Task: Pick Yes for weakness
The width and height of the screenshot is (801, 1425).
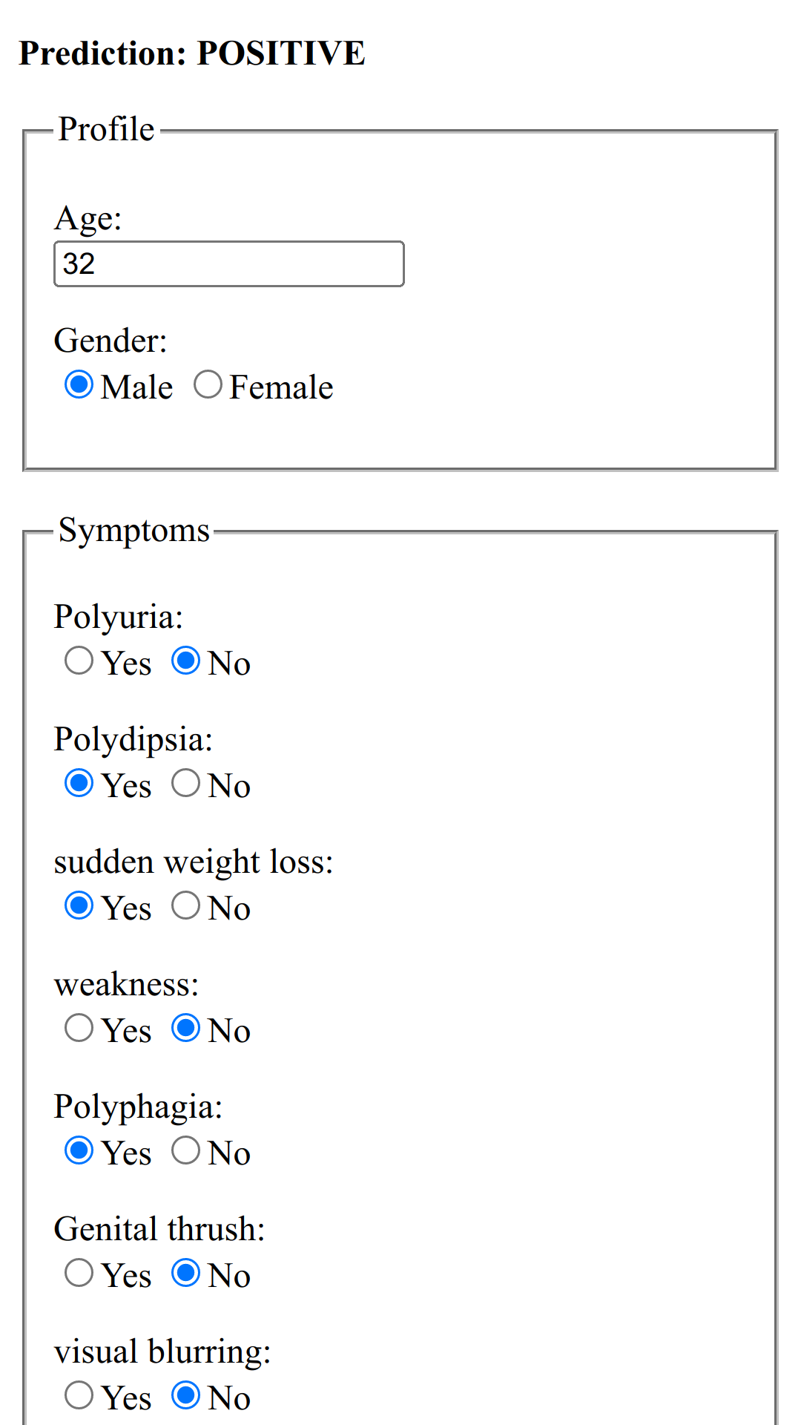Action: click(79, 1028)
